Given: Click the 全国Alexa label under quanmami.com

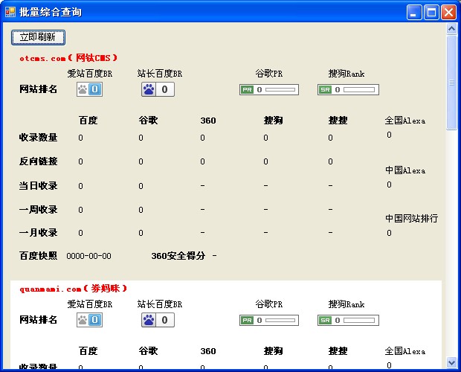Looking at the screenshot, I should [x=405, y=351].
